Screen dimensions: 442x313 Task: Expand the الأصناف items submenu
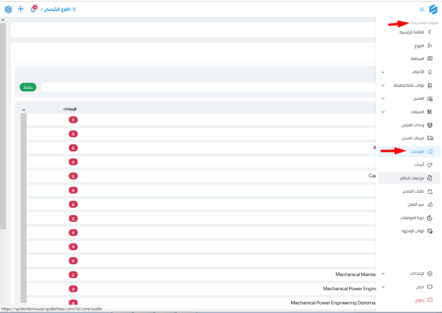383,72
